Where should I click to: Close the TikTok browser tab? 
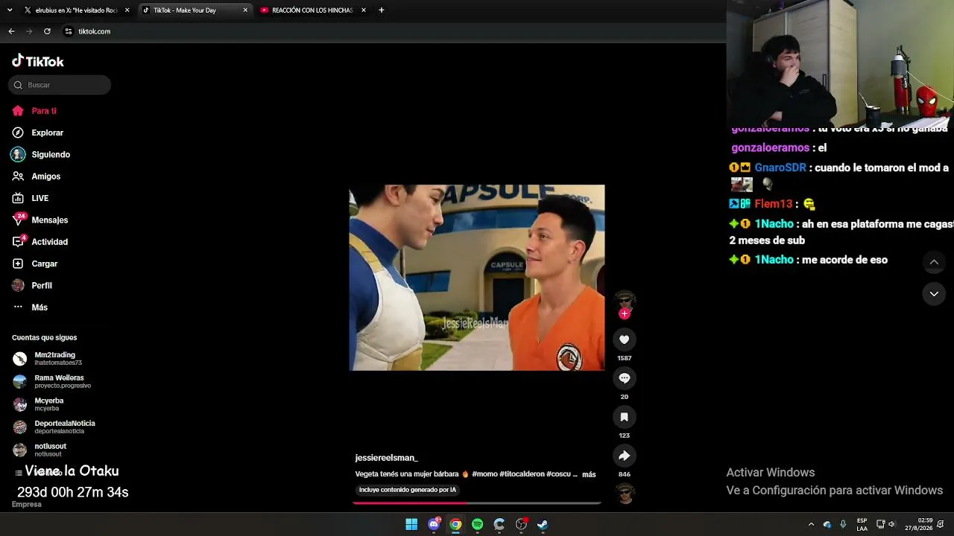245,10
